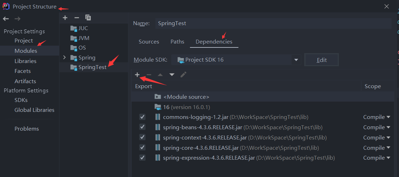The image size is (399, 177).
Task: Move dependency down arrow icon
Action: 172,75
